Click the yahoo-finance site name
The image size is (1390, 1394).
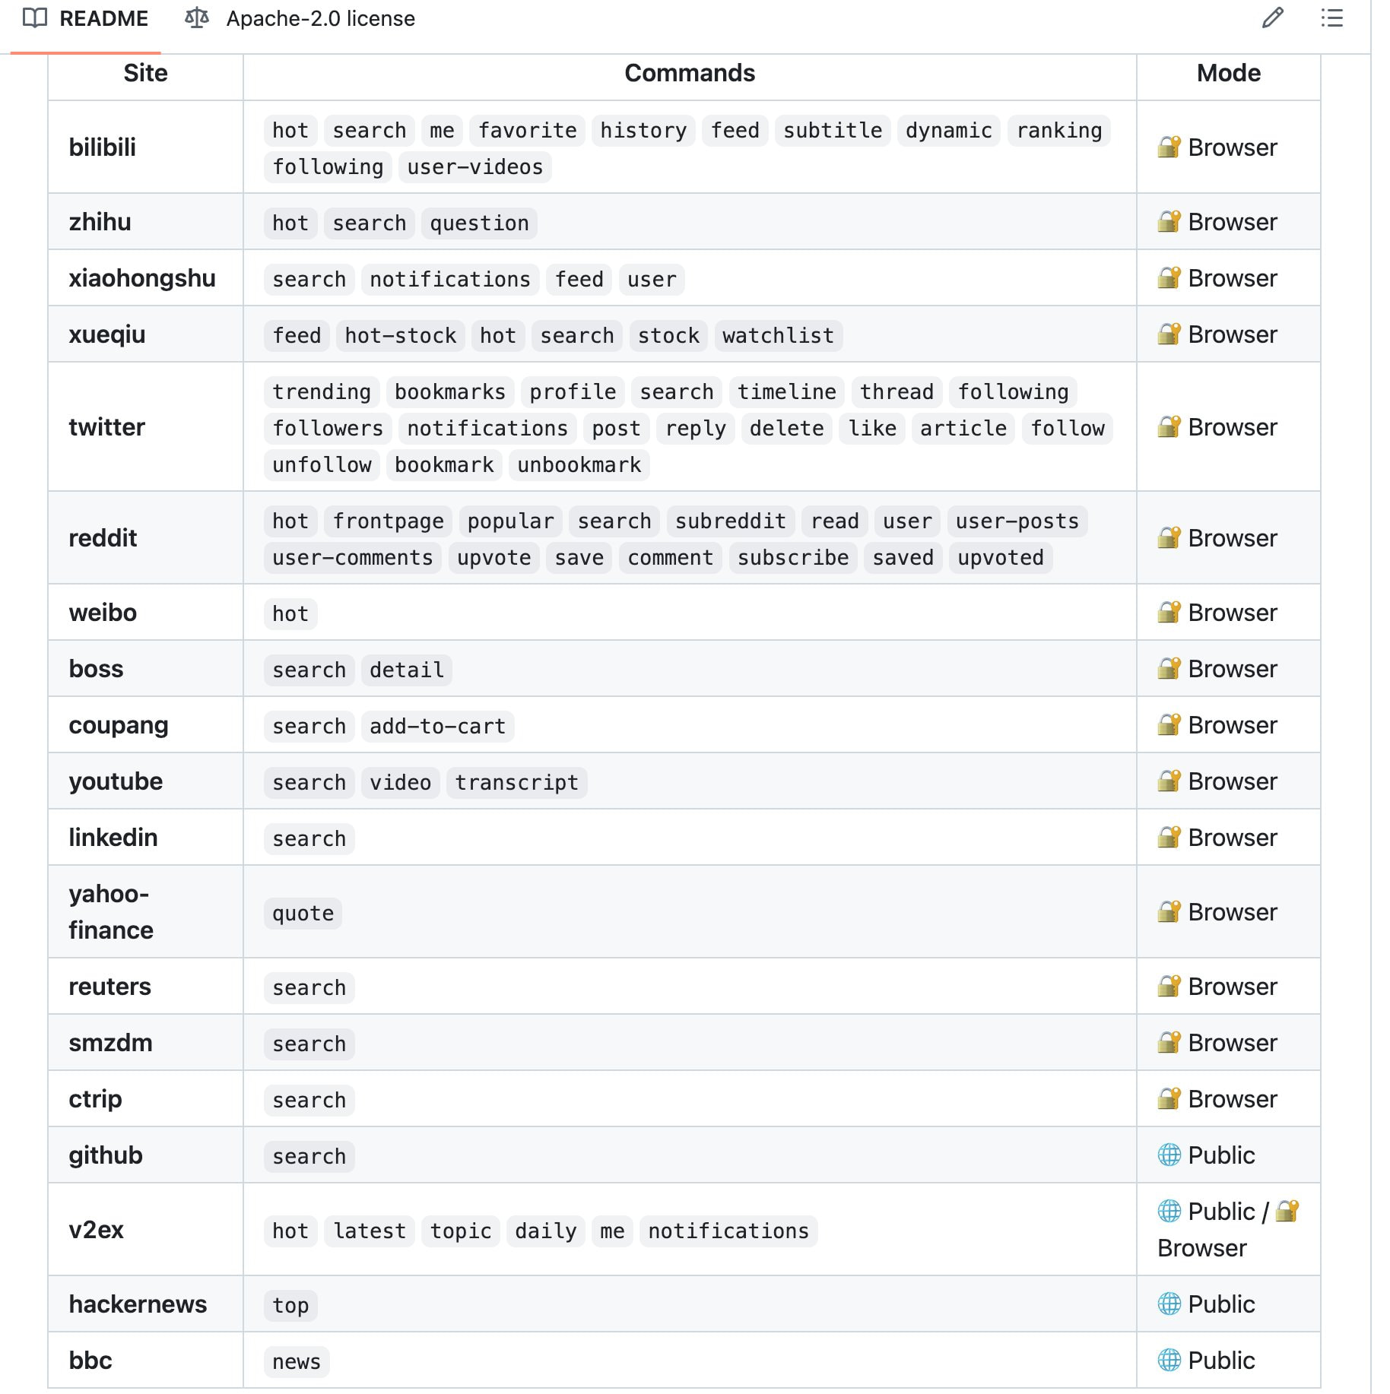click(111, 912)
